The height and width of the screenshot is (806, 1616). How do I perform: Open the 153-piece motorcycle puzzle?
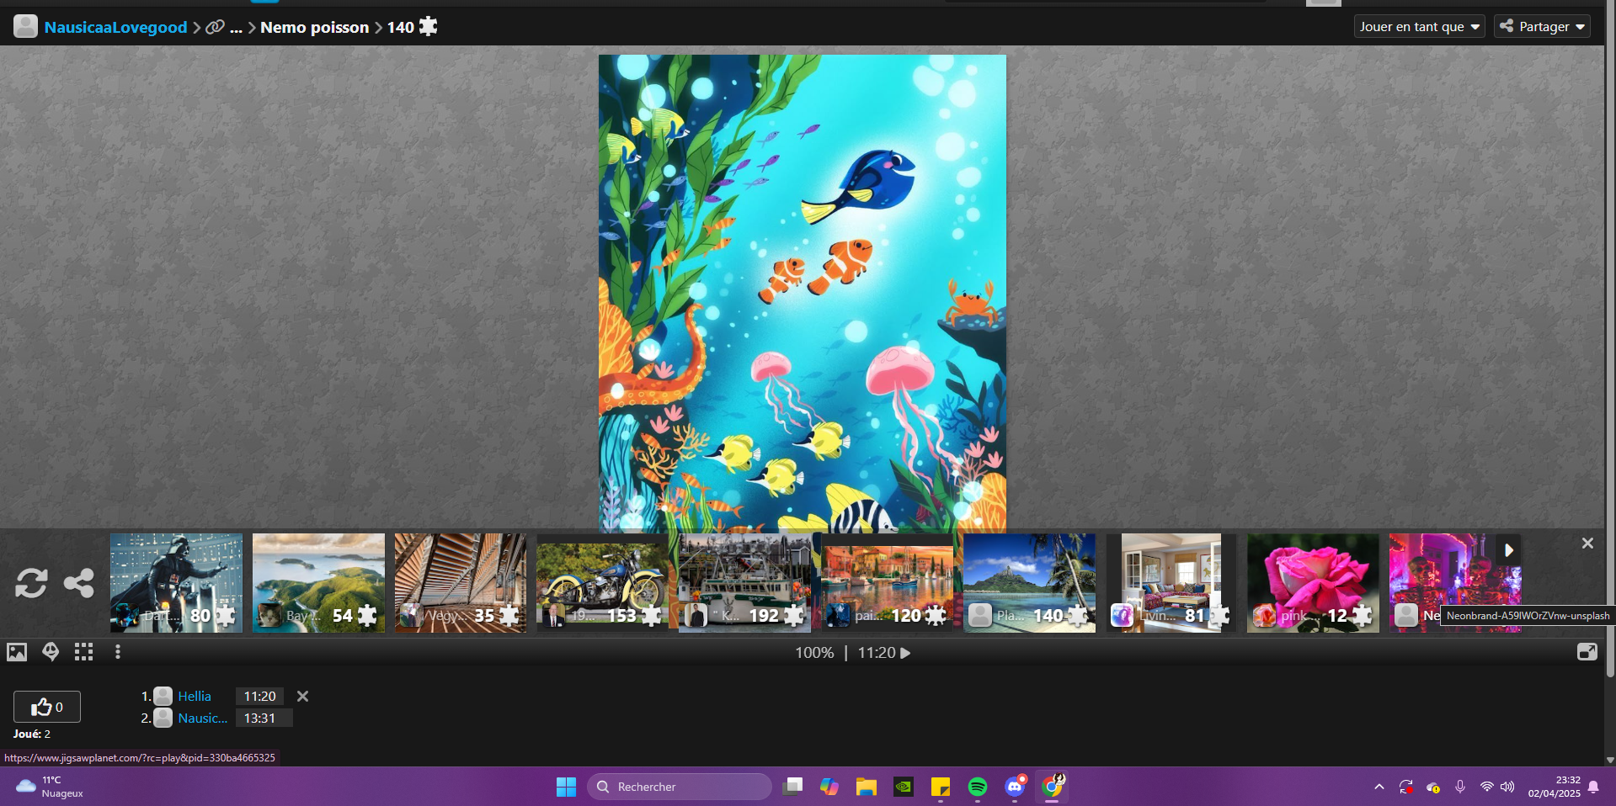click(603, 583)
